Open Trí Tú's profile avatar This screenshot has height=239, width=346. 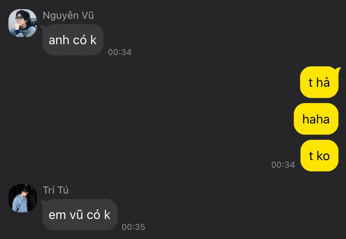click(23, 198)
